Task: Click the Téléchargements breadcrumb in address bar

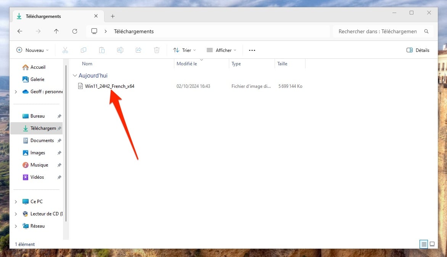Action: point(134,31)
